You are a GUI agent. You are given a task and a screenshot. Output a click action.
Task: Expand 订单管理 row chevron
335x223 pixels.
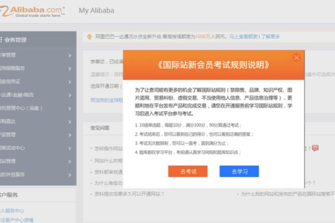[70, 56]
